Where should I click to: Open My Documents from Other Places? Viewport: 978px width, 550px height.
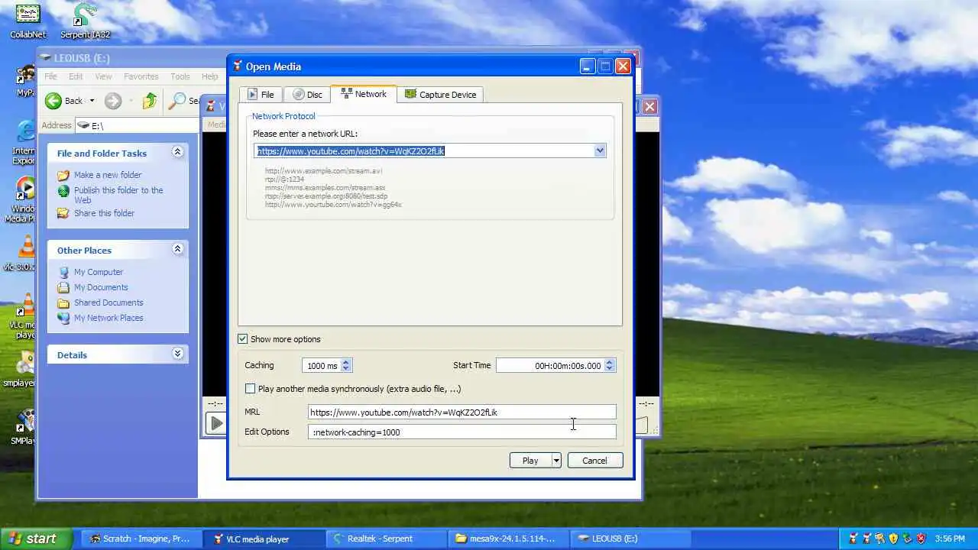point(101,287)
